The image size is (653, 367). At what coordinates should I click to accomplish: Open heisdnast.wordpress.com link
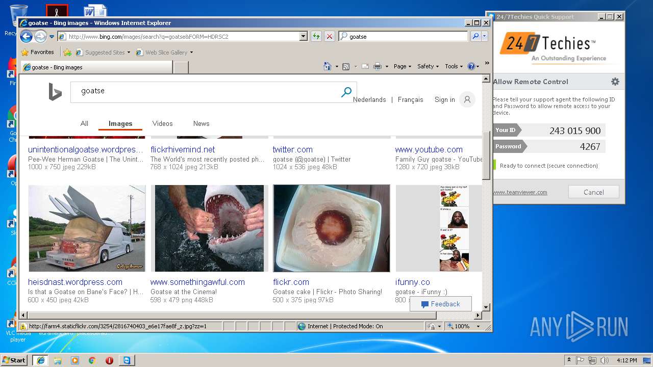point(75,282)
